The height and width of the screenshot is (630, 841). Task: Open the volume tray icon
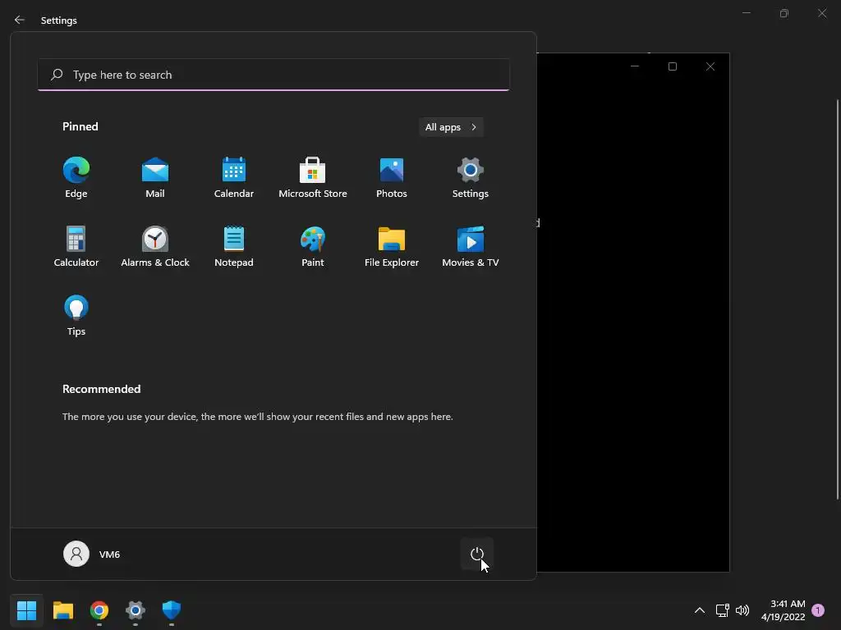(742, 610)
